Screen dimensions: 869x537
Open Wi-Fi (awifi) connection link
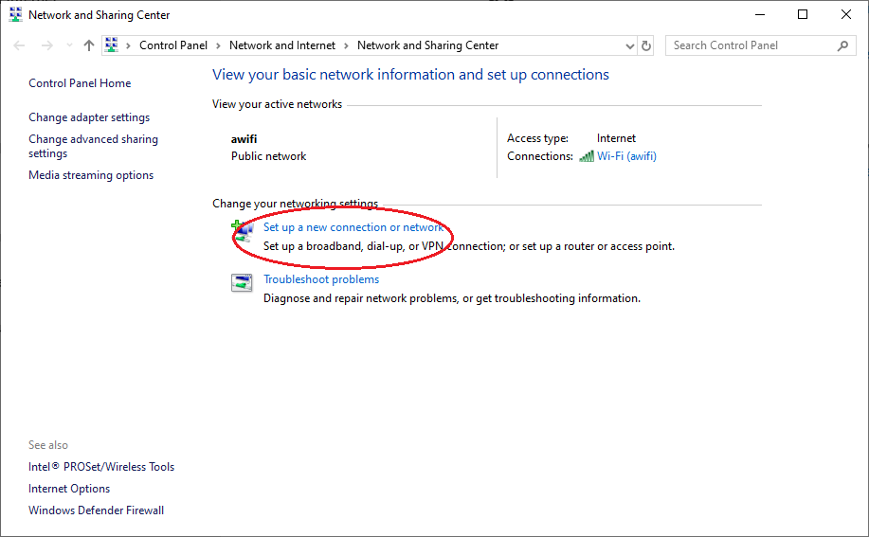[626, 156]
